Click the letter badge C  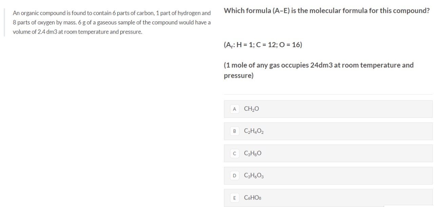(x=234, y=153)
